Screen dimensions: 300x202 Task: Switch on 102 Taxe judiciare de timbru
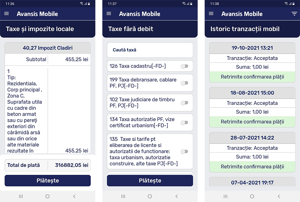pyautogui.click(x=184, y=103)
